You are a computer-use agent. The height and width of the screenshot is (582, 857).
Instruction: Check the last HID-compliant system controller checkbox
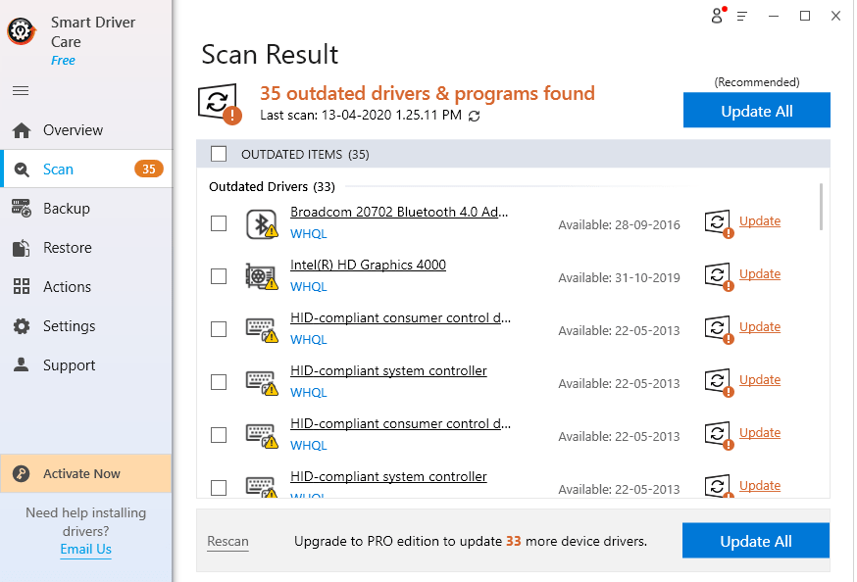tap(219, 488)
